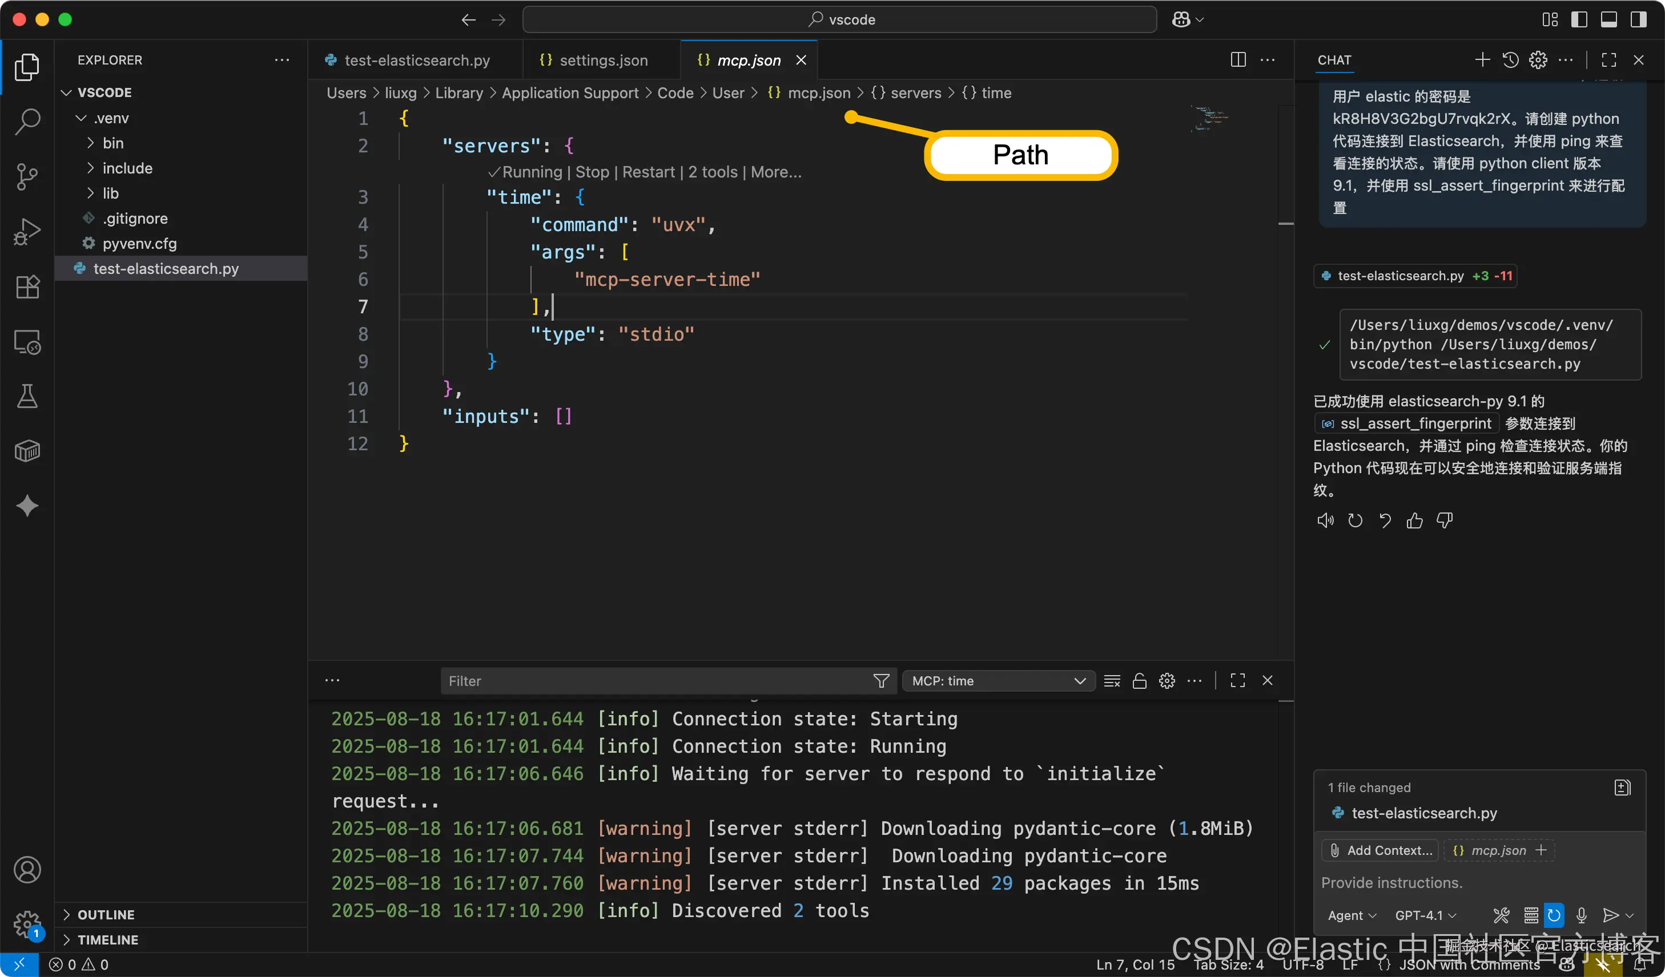This screenshot has height=977, width=1665.
Task: Toggle bottom panel visibility
Action: pyautogui.click(x=1609, y=20)
